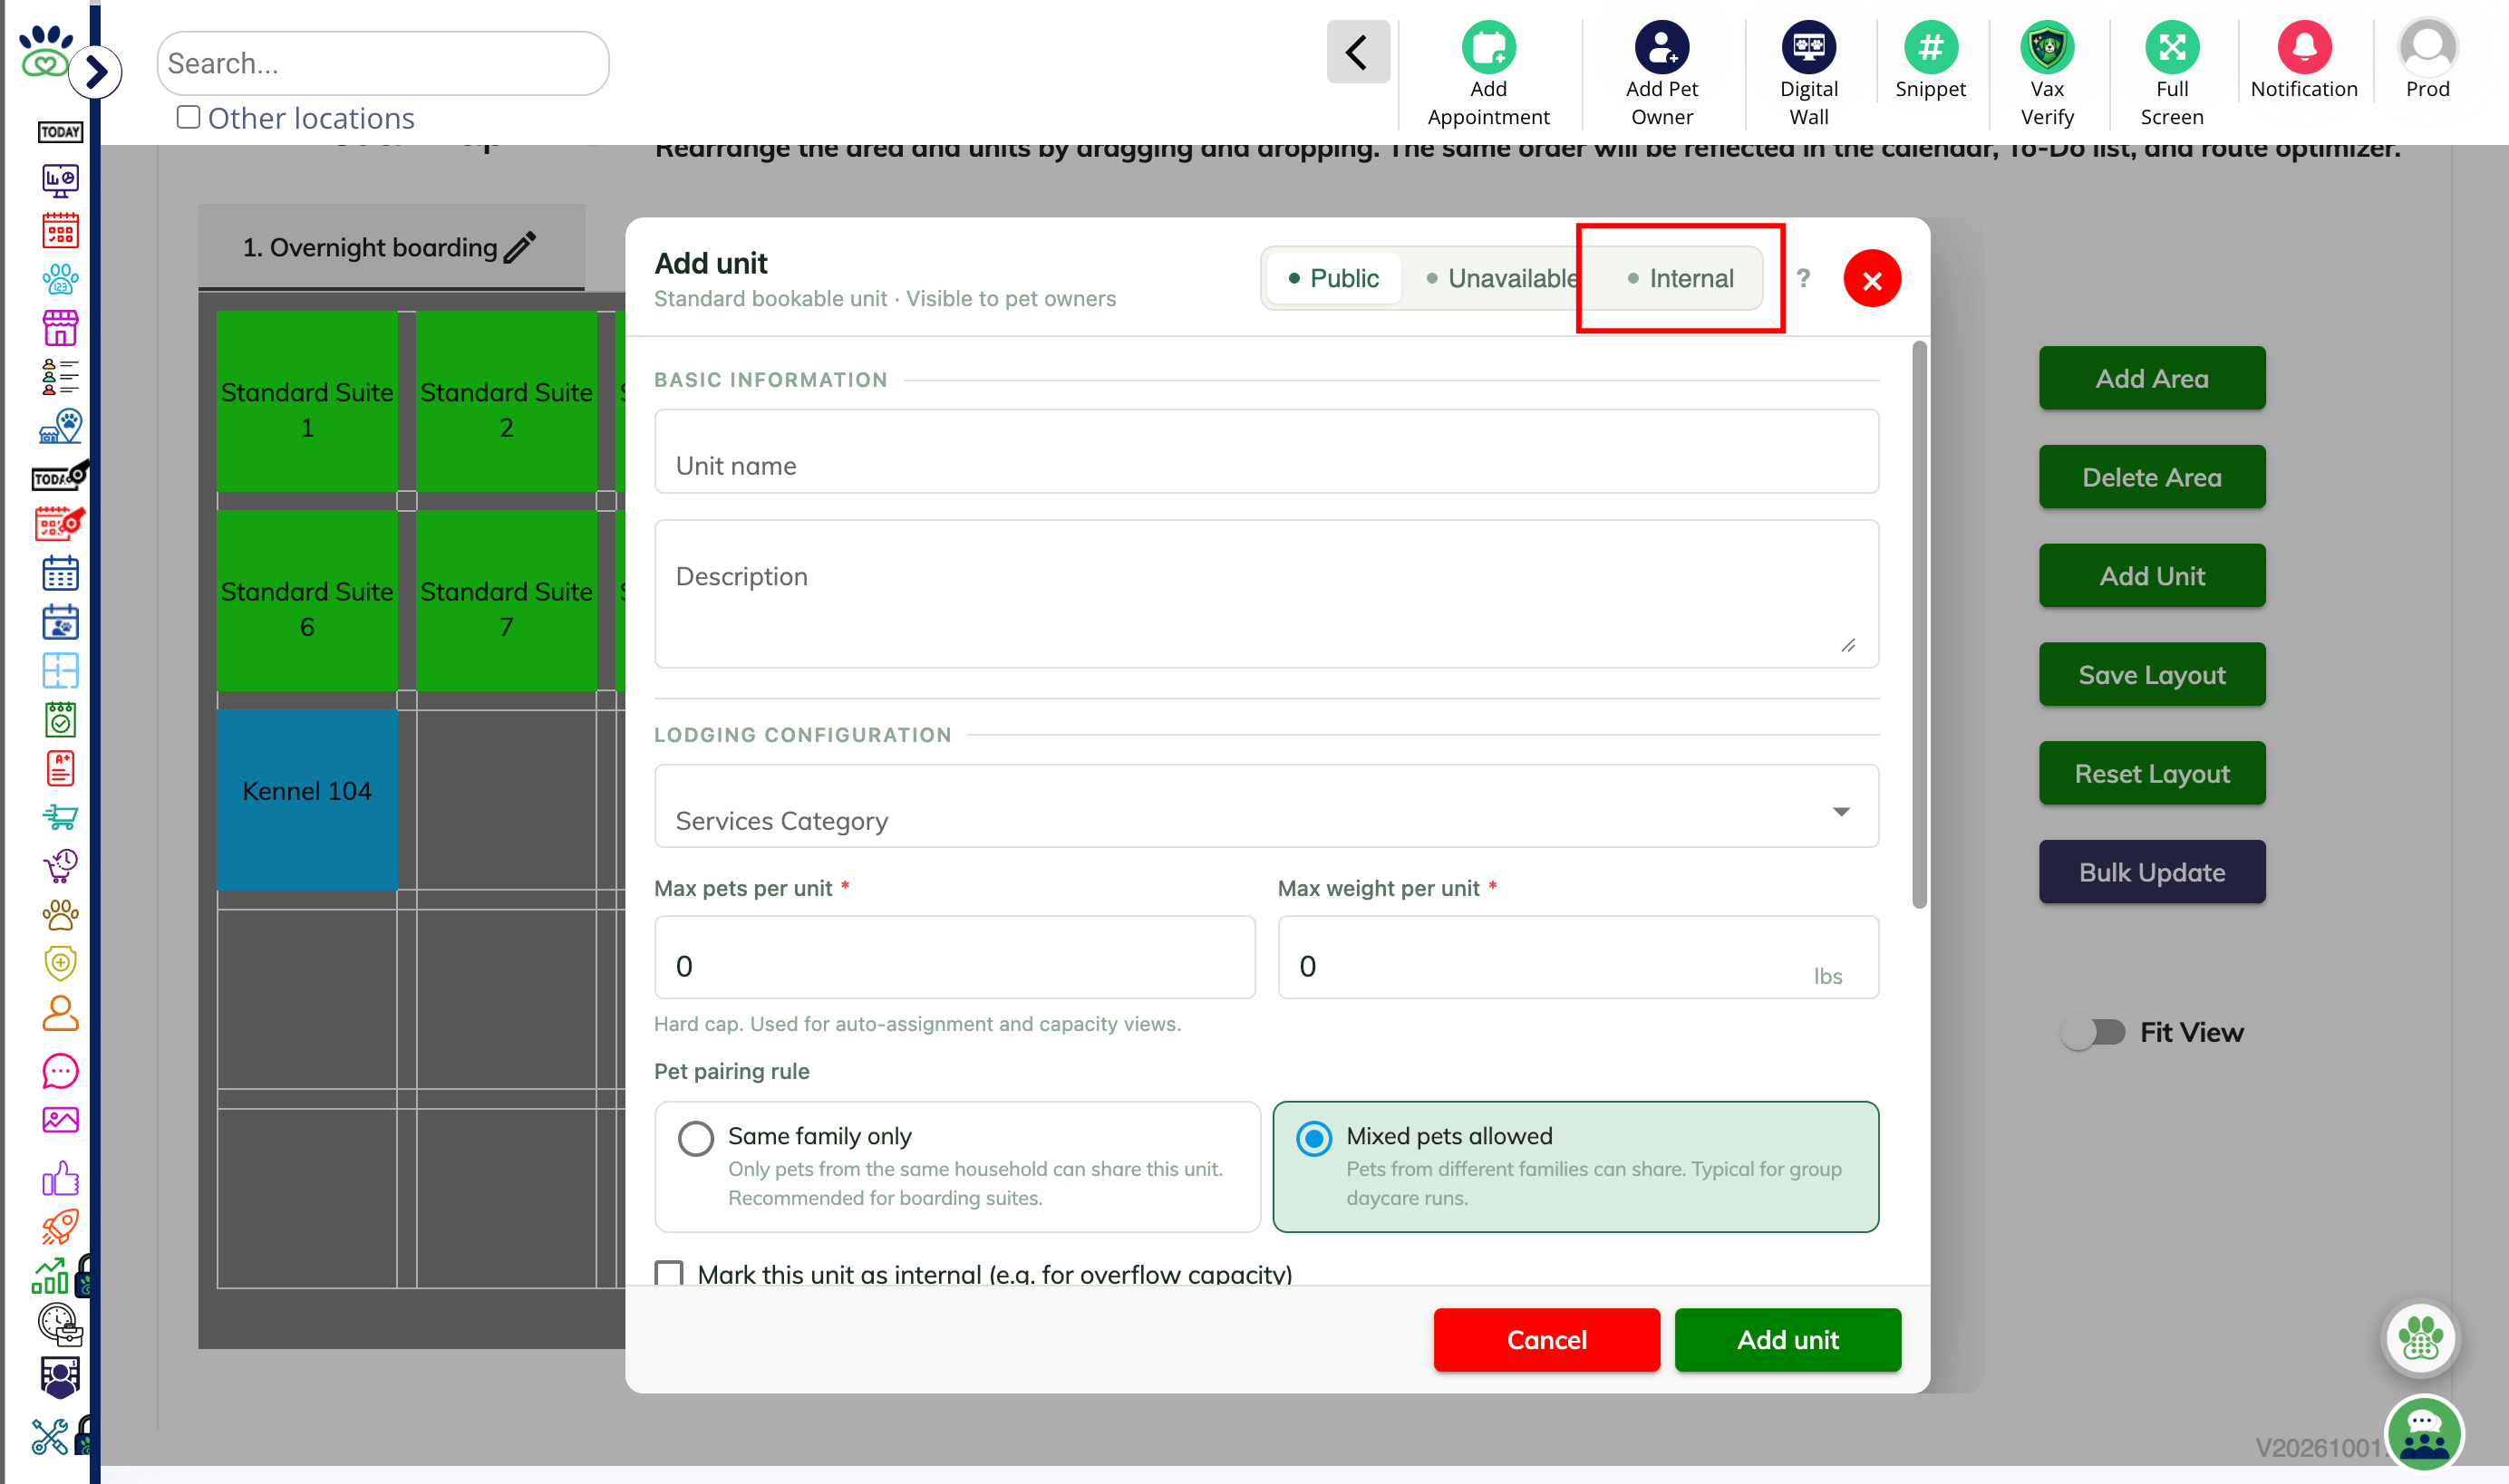Click the Snippet hashtag icon
This screenshot has width=2509, height=1484.
tap(1930, 47)
